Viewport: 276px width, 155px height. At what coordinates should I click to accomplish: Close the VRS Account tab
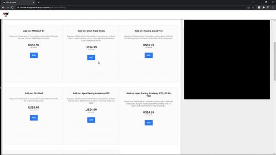(33, 3)
